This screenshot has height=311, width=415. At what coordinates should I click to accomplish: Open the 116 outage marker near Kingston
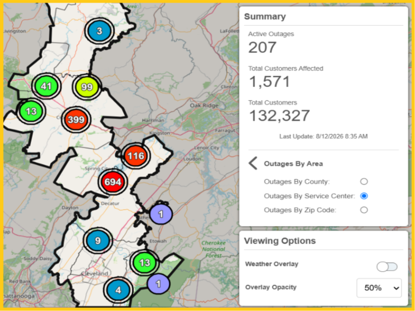[x=136, y=156]
